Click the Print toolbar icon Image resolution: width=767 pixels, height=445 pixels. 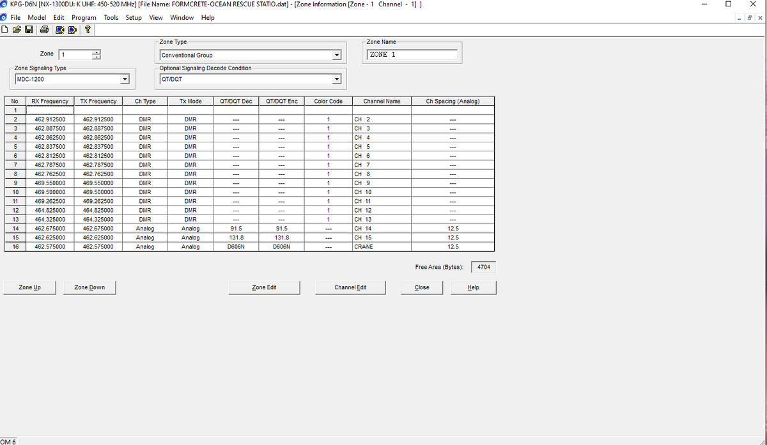[x=44, y=29]
